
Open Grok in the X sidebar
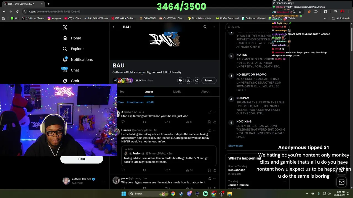tap(71, 81)
